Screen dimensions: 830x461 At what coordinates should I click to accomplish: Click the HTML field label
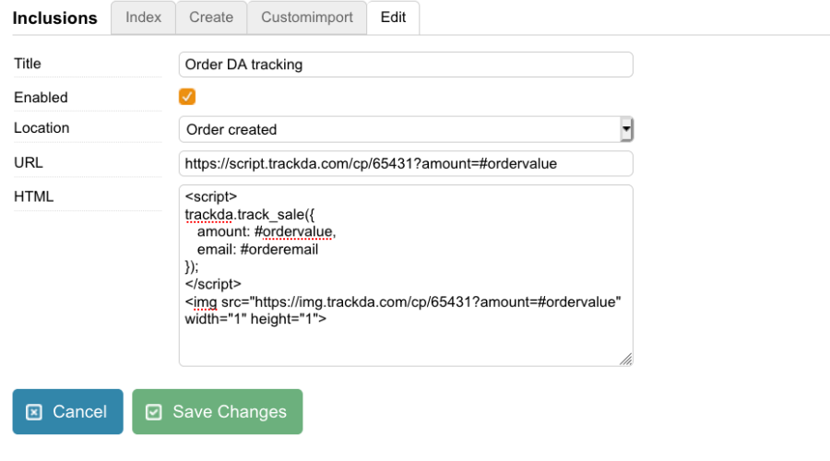click(34, 196)
